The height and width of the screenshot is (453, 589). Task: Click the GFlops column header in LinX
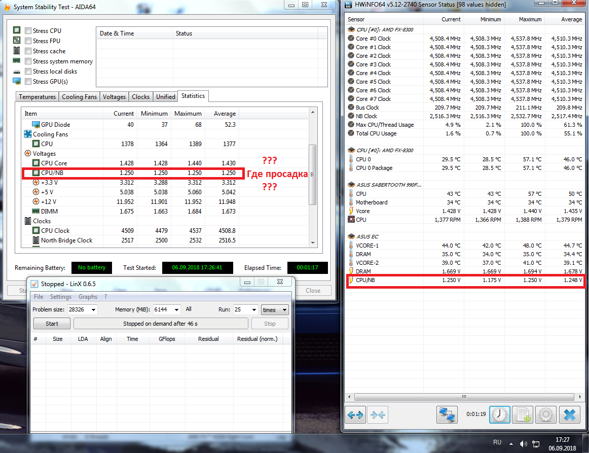(x=167, y=339)
